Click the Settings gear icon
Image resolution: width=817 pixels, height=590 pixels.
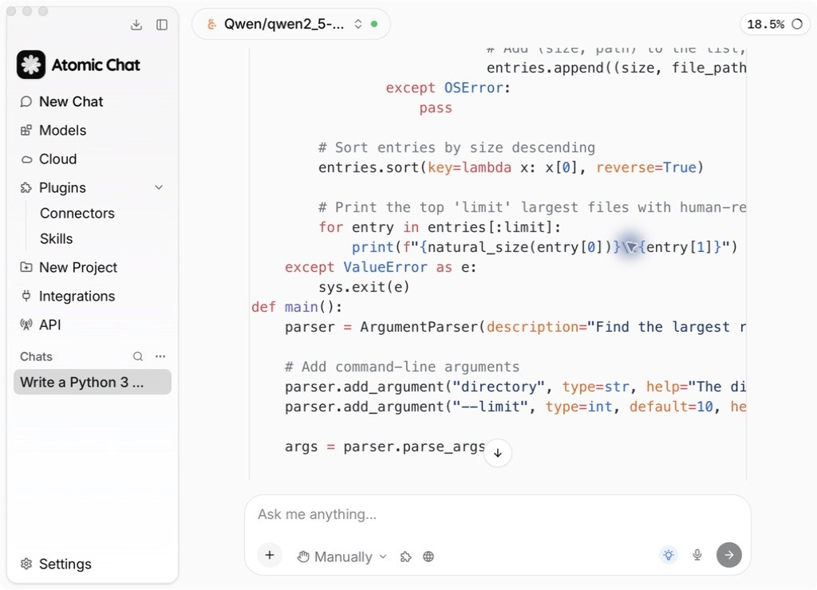click(26, 564)
